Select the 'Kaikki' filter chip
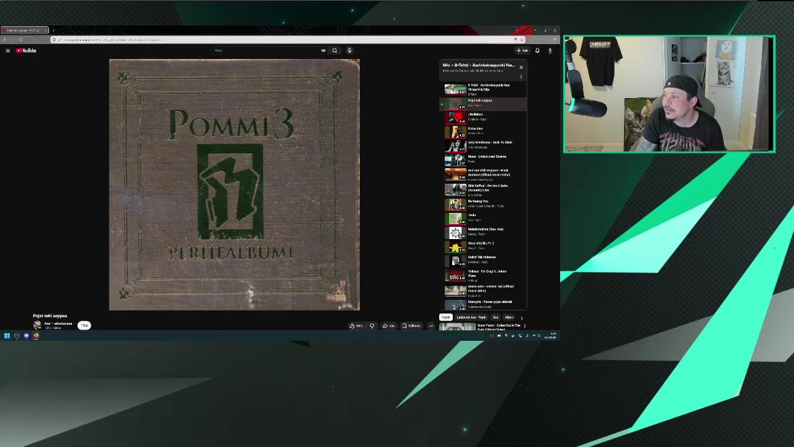Screen dimensions: 794x447 pos(445,317)
